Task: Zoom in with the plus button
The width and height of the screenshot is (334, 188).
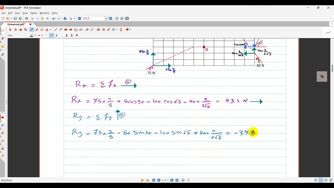Action: tap(111, 19)
